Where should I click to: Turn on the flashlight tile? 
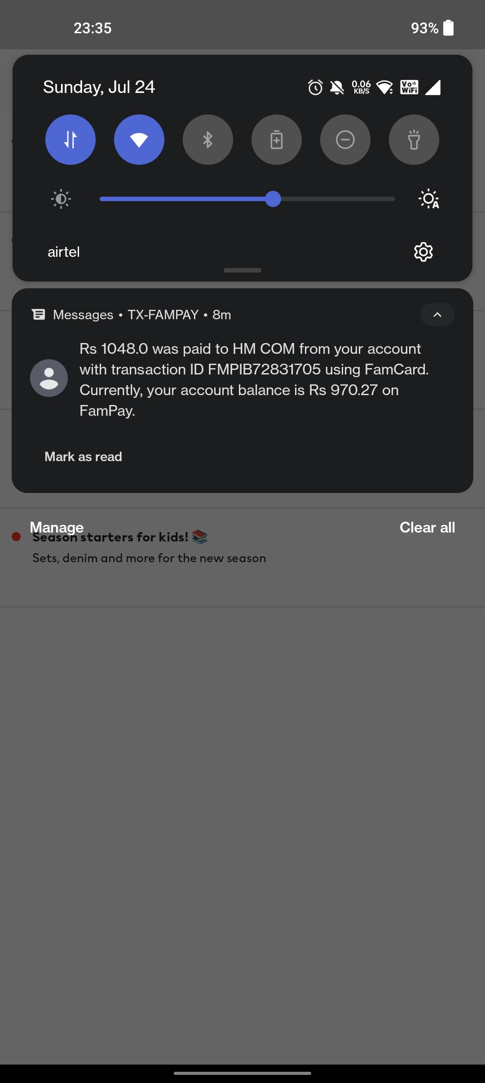(414, 140)
